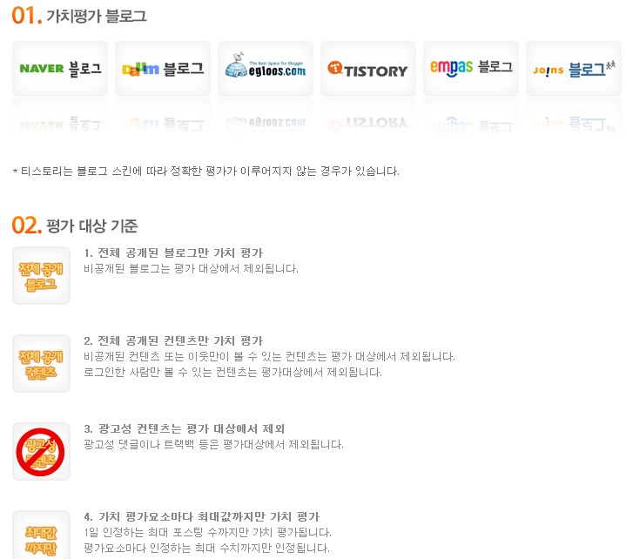Click the 전체공개 컨텐츠 orange icon
This screenshot has width=633, height=559.
coord(41,364)
